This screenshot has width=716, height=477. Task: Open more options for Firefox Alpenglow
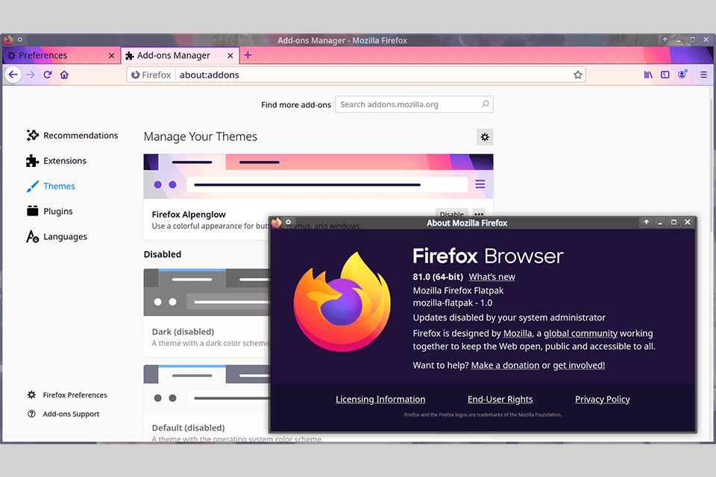click(479, 213)
